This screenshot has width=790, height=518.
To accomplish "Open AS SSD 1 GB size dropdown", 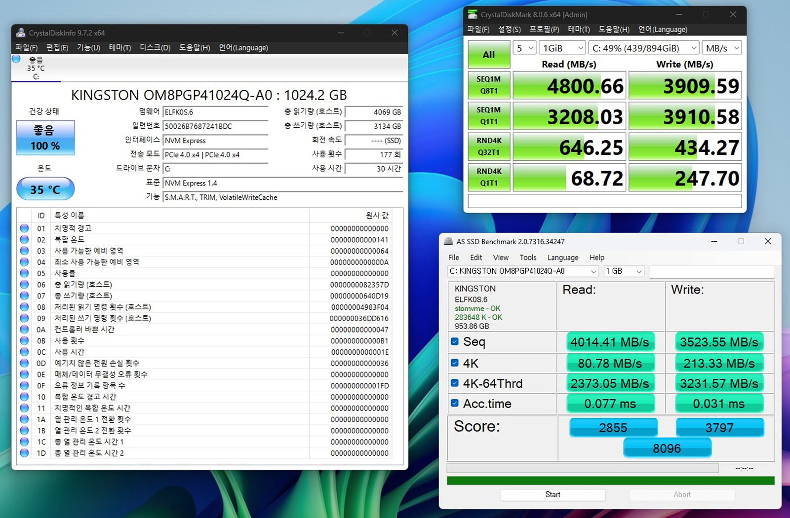I will click(624, 271).
